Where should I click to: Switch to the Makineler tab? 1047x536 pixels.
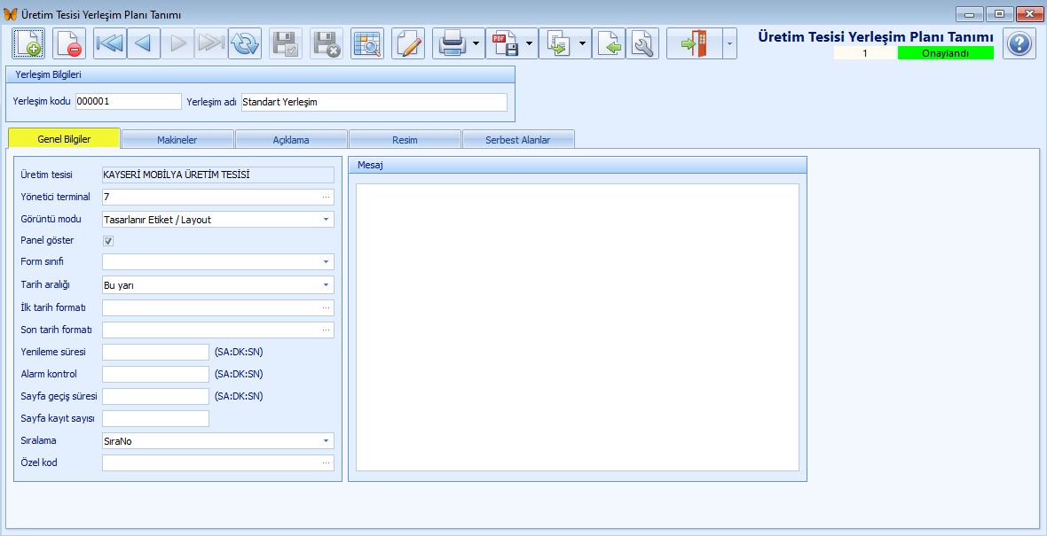tap(177, 139)
